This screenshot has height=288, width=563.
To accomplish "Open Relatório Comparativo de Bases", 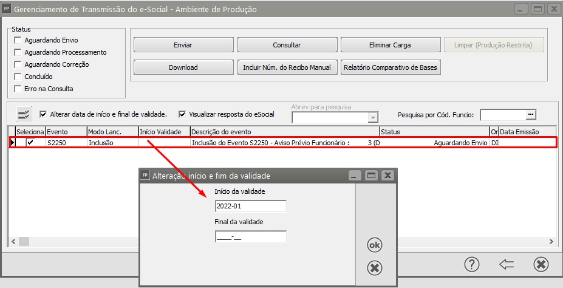I will [391, 67].
